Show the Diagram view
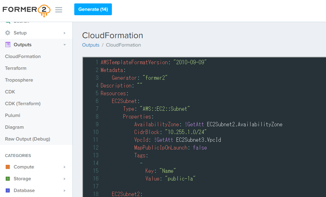This screenshot has width=326, height=197. click(x=14, y=127)
